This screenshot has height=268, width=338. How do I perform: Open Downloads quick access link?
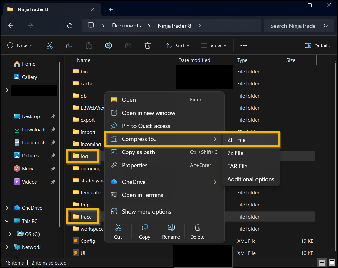[30, 130]
